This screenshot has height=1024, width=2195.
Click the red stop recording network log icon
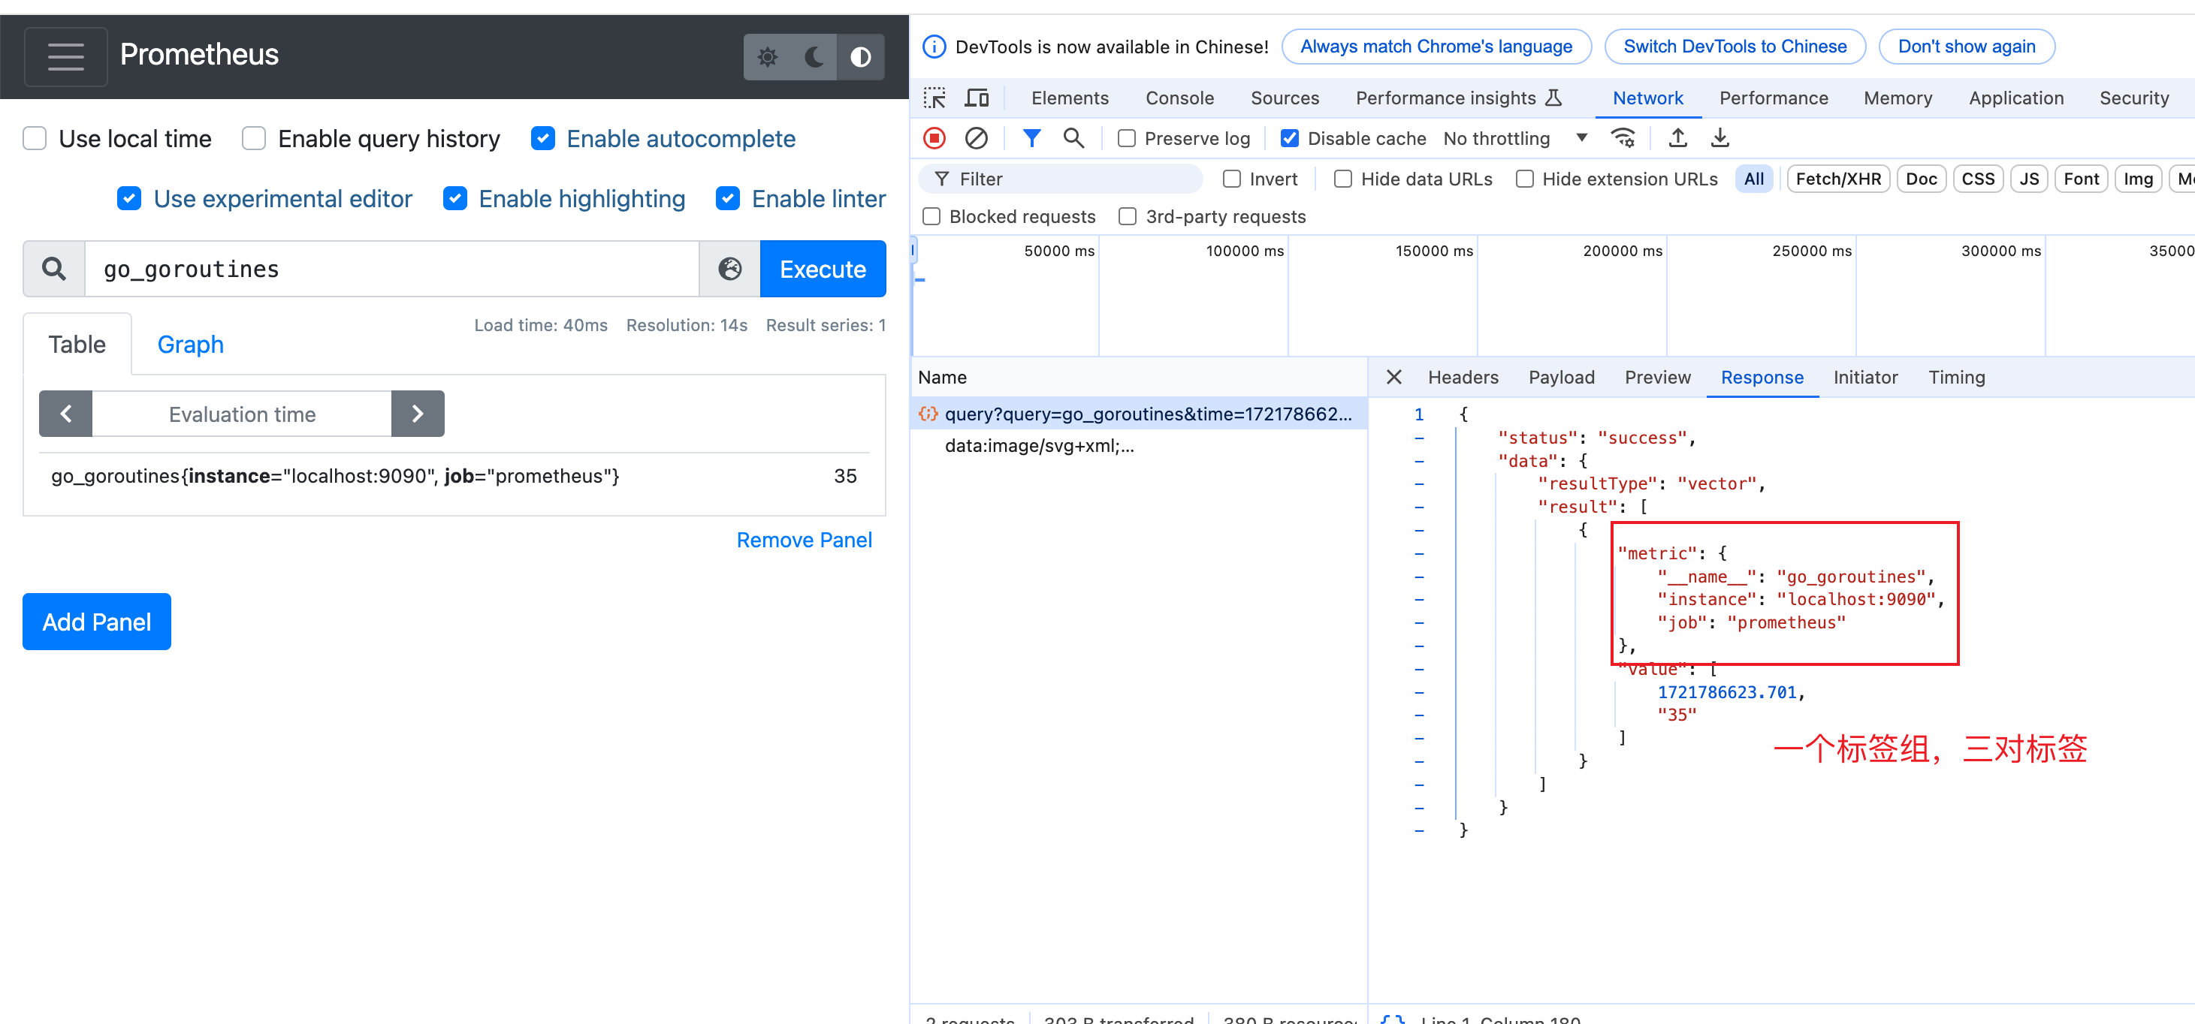pos(934,138)
